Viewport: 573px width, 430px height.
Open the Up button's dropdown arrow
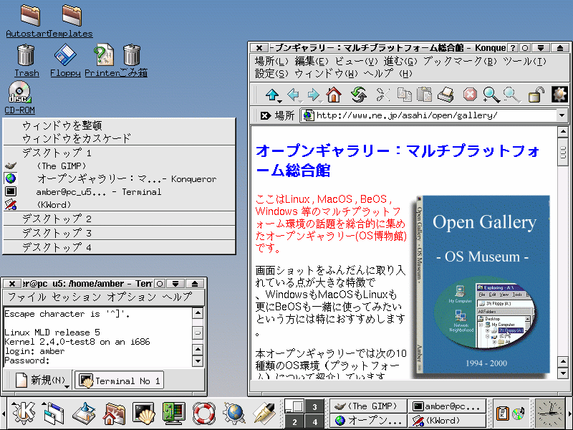(280, 101)
